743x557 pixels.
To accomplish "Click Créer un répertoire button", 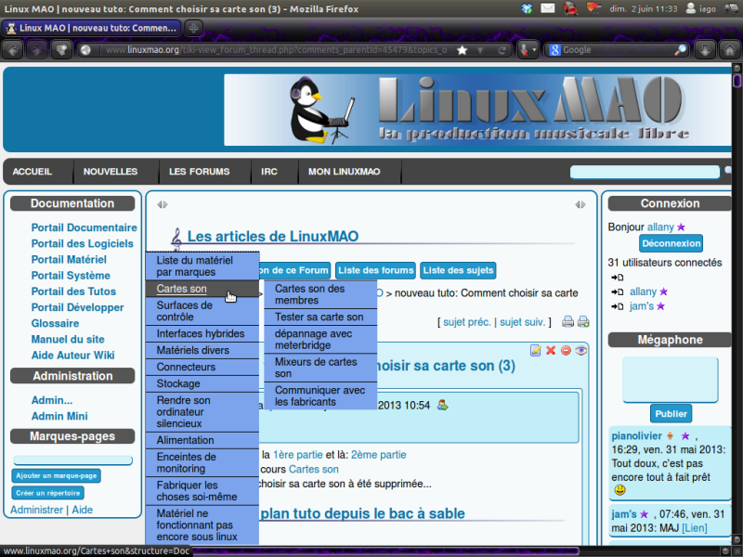I will click(48, 493).
